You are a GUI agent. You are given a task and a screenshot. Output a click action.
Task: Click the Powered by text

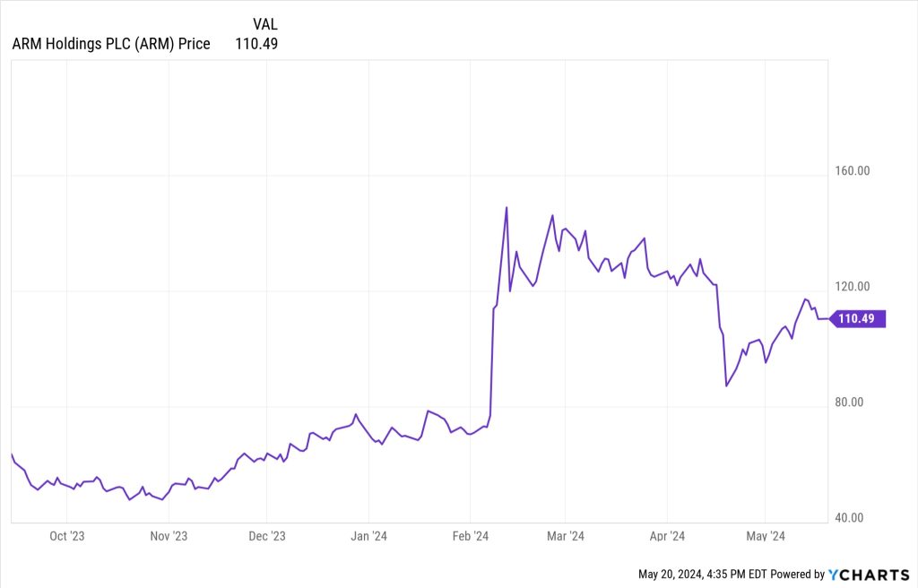[796, 574]
